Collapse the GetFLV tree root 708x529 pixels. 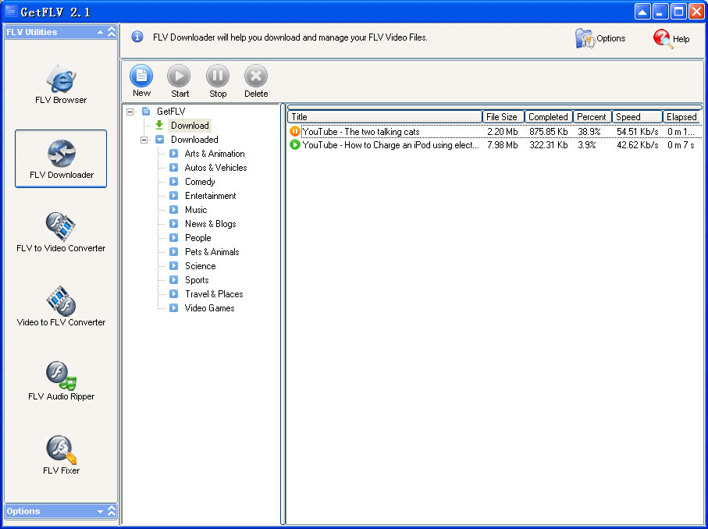tap(130, 112)
